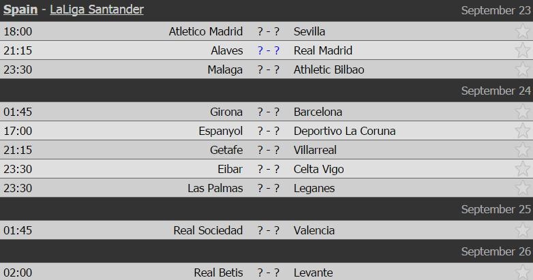Image resolution: width=533 pixels, height=280 pixels.
Task: Click the Real Sociedad vs Valencia score placeholder
Action: [x=269, y=230]
